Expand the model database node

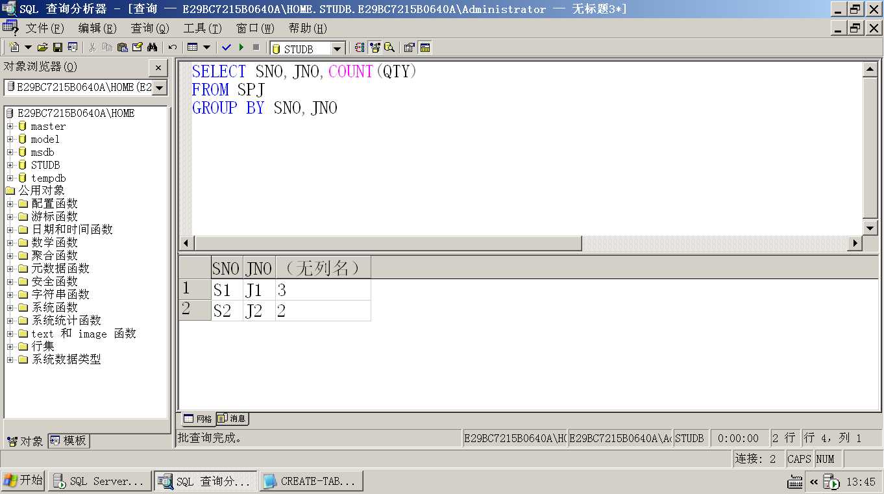coord(10,139)
